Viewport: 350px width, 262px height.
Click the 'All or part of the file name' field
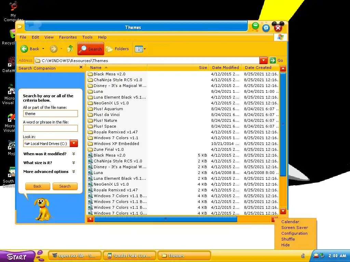51,114
